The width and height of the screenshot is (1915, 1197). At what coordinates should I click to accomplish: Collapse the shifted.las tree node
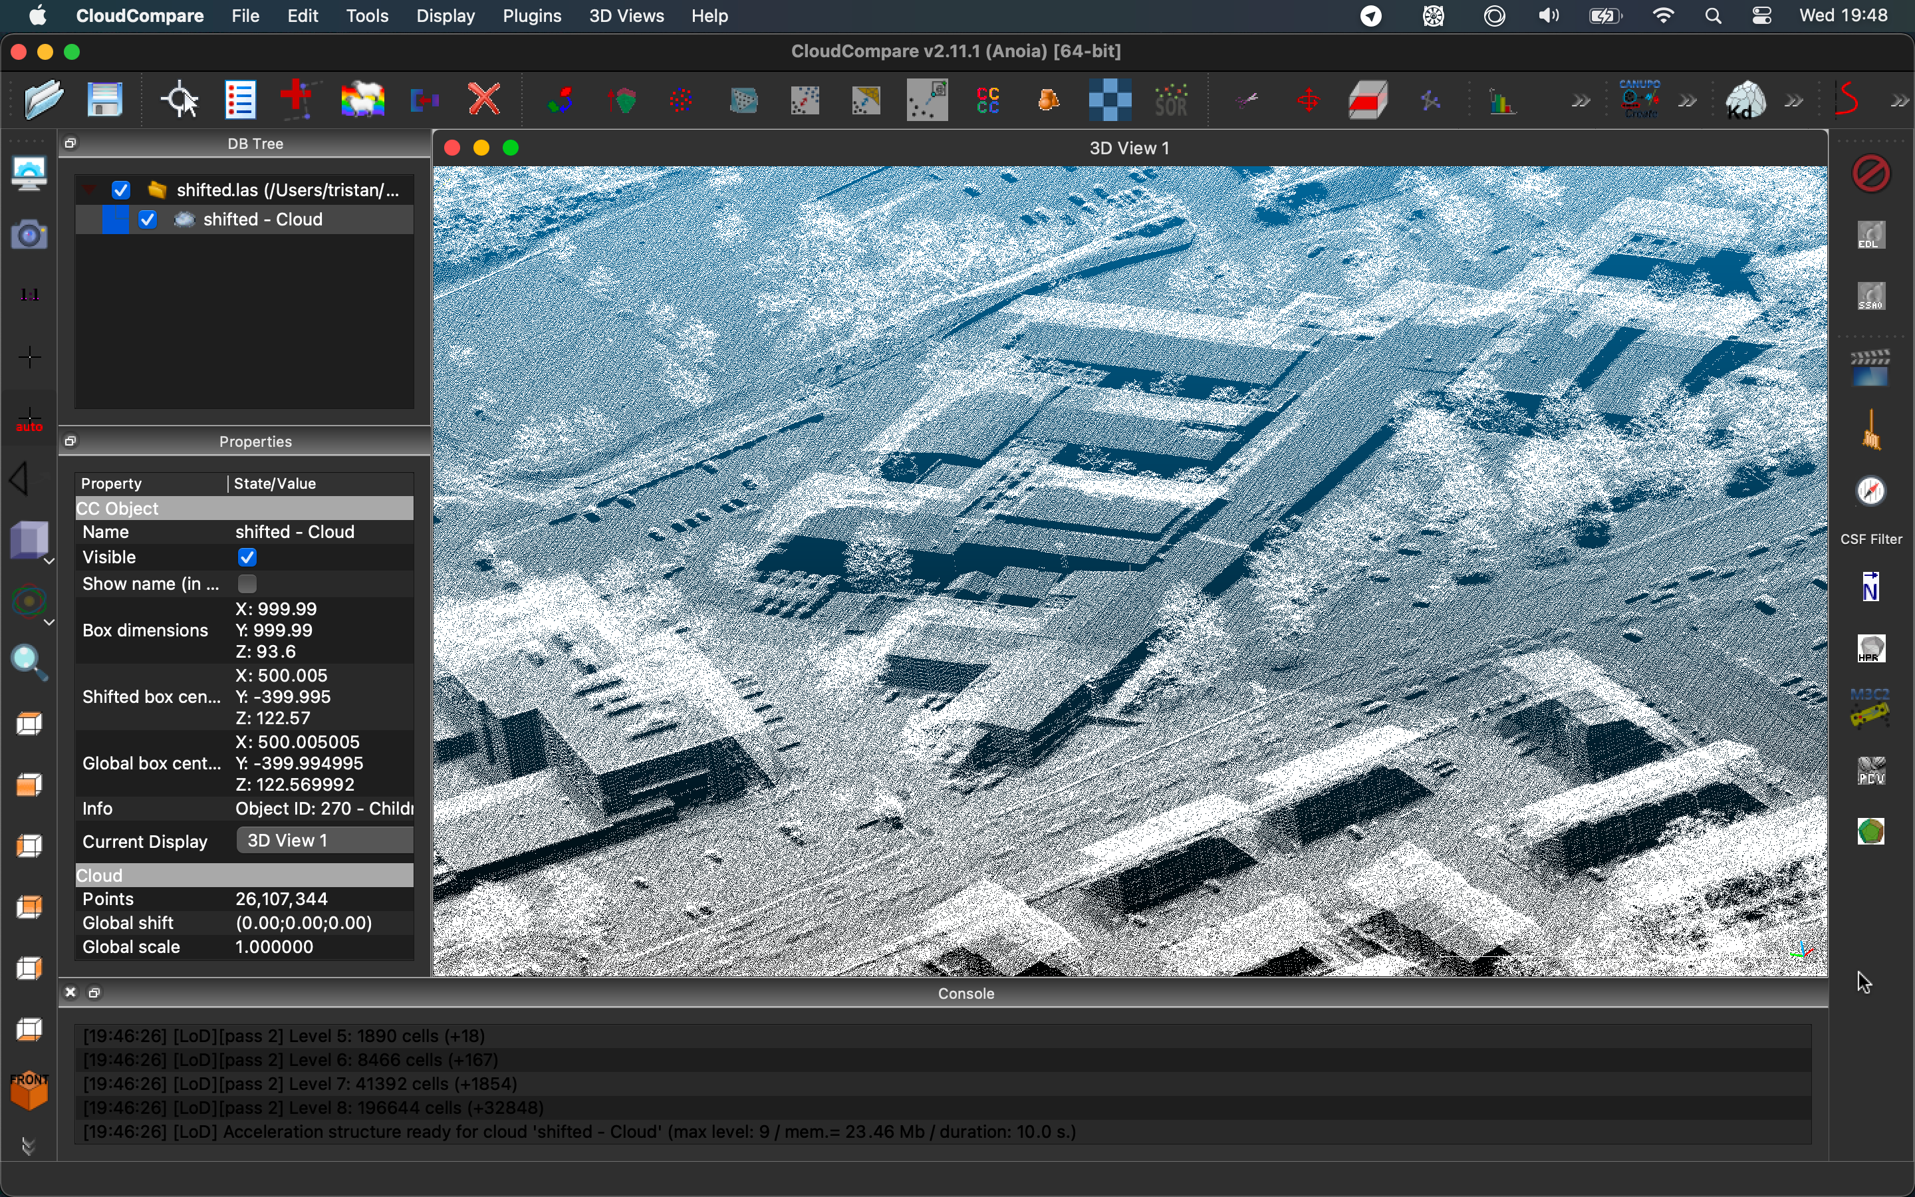tap(89, 190)
